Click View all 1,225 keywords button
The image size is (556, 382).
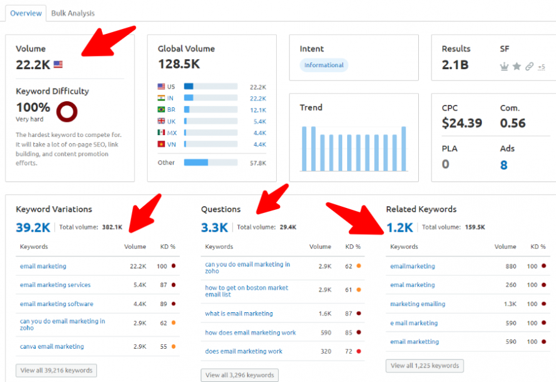click(x=424, y=366)
